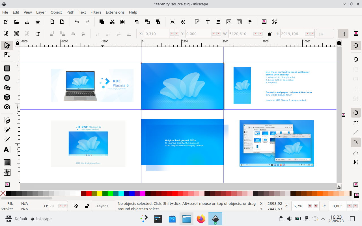Select the Selector arrow tool
The width and height of the screenshot is (362, 226).
coord(7,45)
